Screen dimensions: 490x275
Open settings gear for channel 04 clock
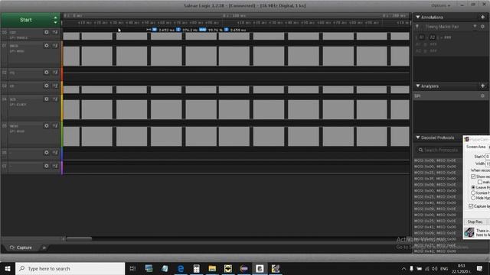[46, 99]
